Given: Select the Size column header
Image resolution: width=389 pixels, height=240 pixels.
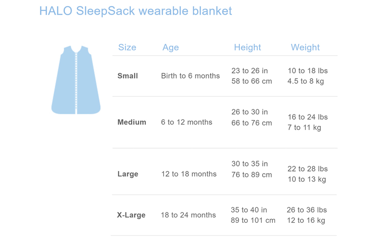Looking at the screenshot, I should 127,47.
